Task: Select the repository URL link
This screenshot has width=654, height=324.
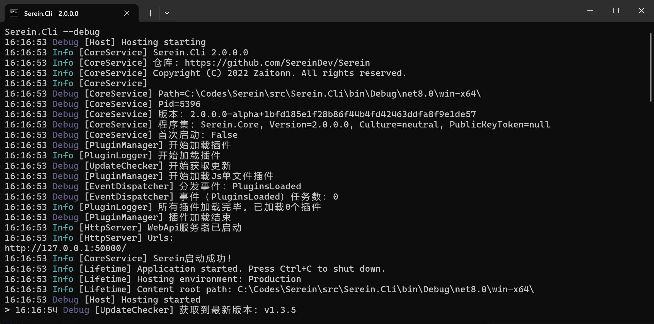Action: (277, 62)
